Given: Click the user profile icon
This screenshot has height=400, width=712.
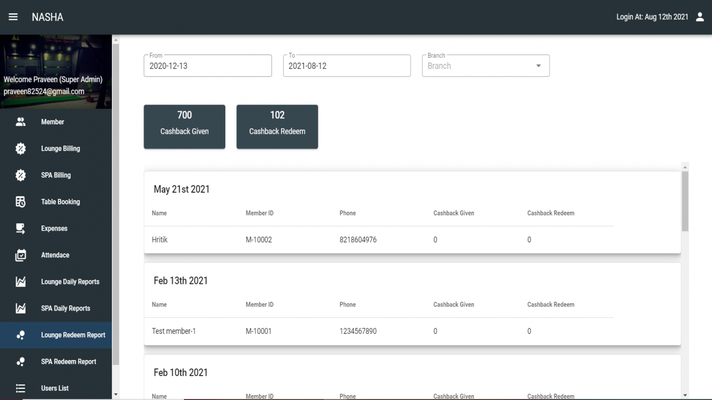Looking at the screenshot, I should coord(700,17).
